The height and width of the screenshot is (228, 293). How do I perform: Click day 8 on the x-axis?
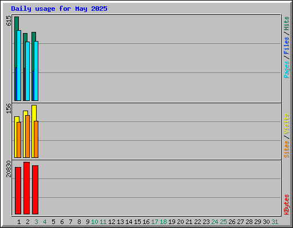79,222
